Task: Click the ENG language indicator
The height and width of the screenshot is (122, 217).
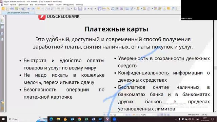Action: (x=197, y=119)
